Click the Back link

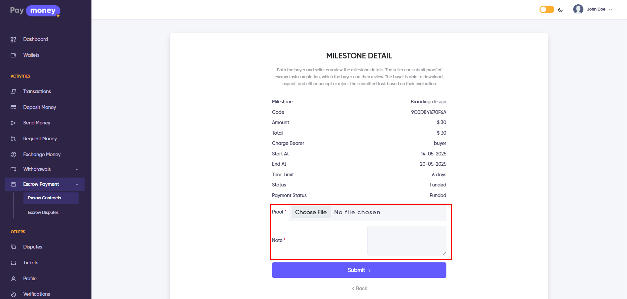pos(359,288)
